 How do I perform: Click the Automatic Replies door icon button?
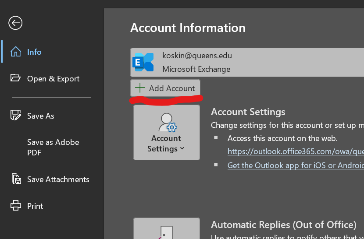pyautogui.click(x=167, y=228)
